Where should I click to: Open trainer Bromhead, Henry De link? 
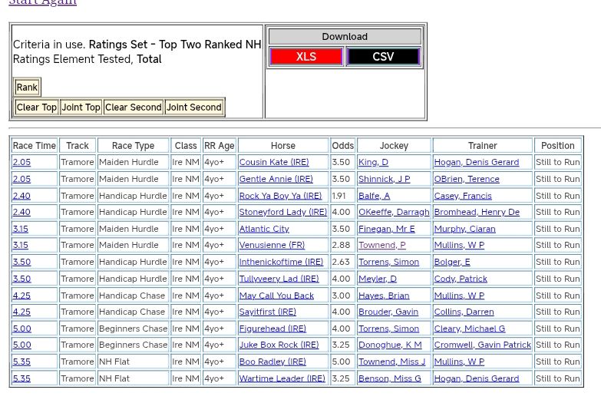[477, 213]
